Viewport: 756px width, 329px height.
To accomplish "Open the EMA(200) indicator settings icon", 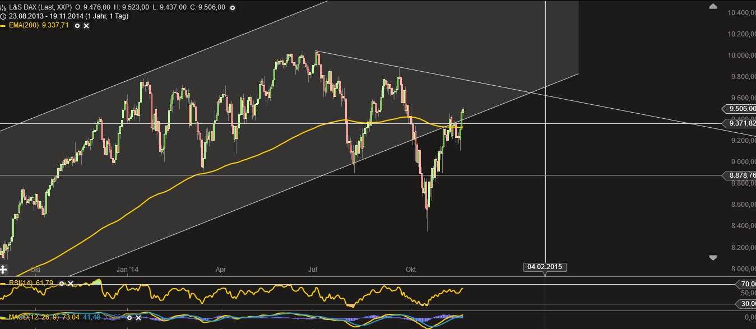I will [78, 26].
